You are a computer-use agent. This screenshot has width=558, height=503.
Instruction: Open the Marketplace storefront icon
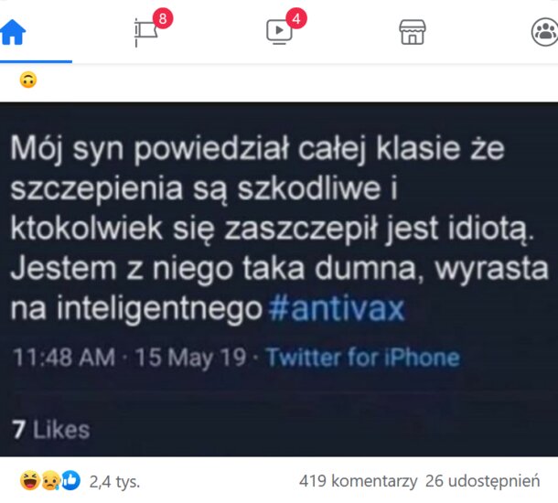(413, 32)
